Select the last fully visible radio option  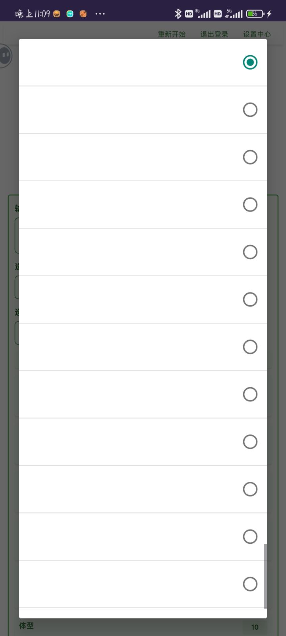tap(250, 584)
